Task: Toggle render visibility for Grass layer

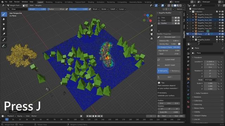Action: [179, 20]
